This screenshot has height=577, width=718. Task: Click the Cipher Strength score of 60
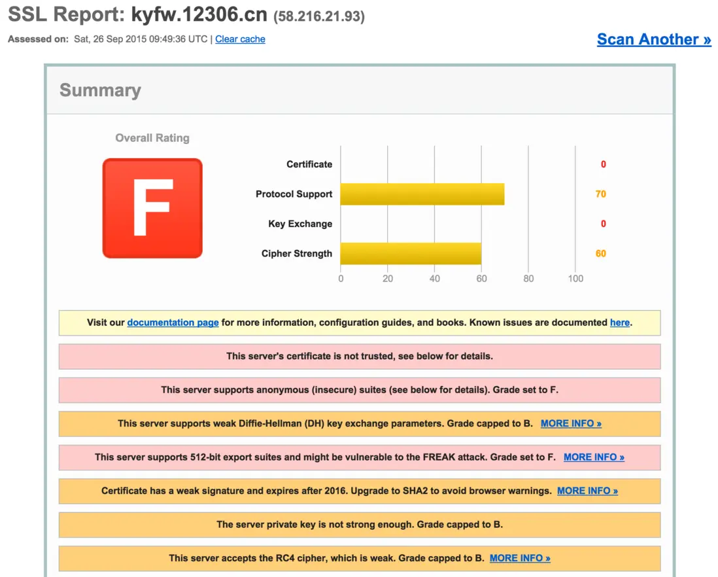[x=600, y=254]
